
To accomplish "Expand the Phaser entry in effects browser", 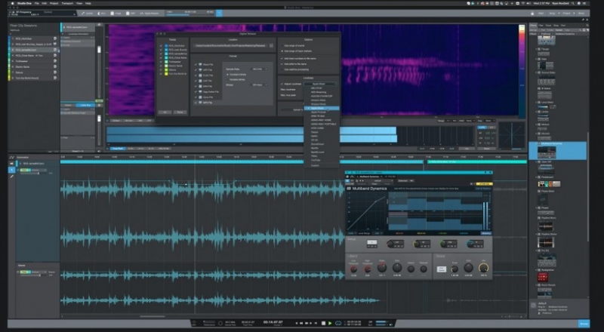I will 536,207.
